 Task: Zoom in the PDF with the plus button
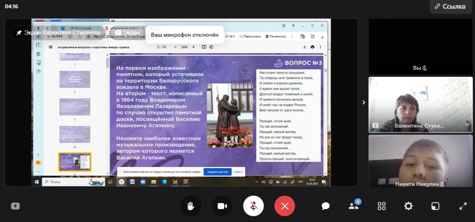coord(193,47)
